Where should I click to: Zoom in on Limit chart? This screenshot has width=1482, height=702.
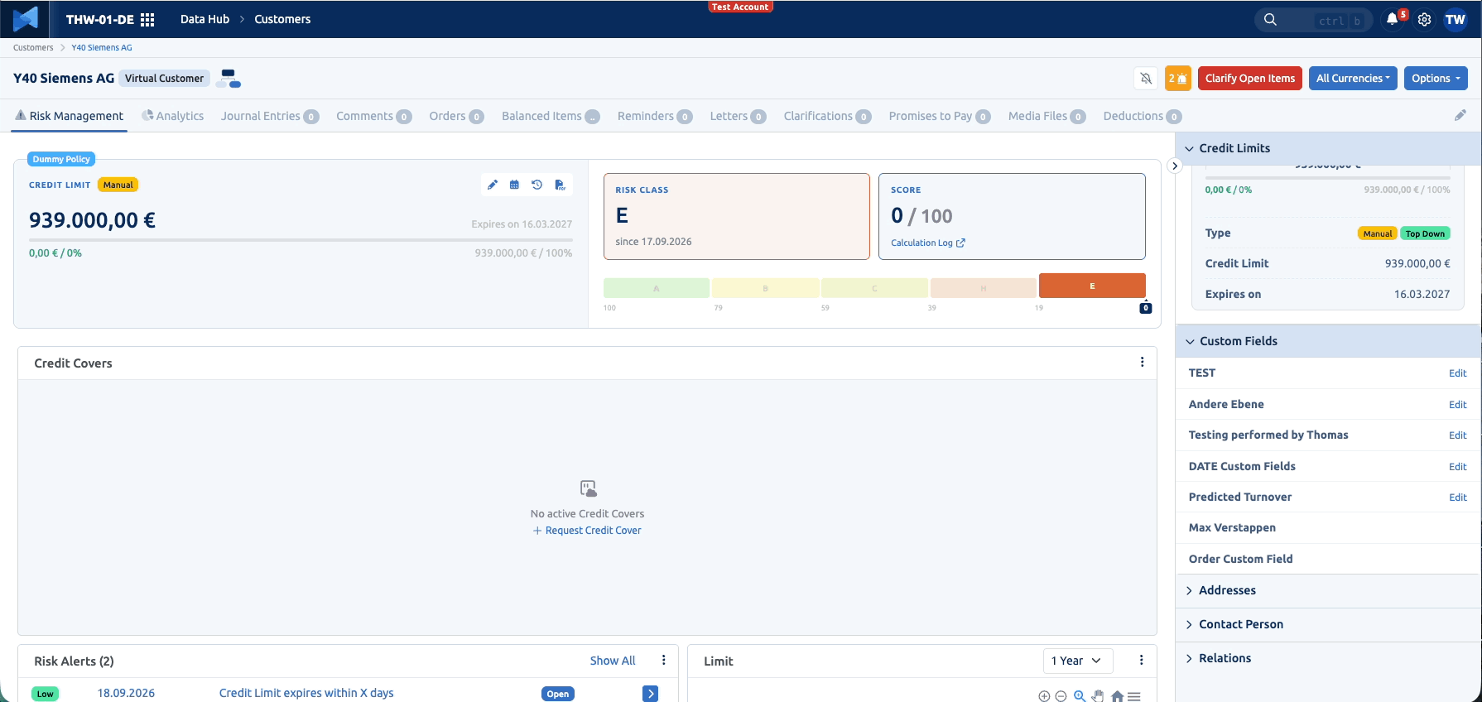[x=1044, y=696]
